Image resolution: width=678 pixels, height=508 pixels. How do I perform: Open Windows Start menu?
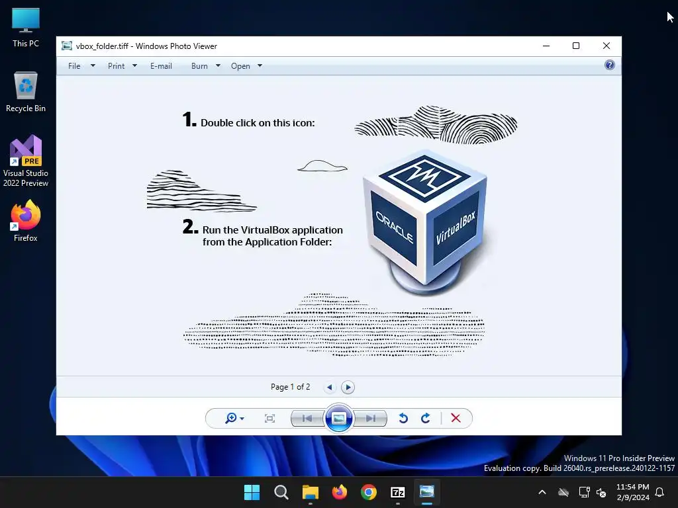click(252, 492)
